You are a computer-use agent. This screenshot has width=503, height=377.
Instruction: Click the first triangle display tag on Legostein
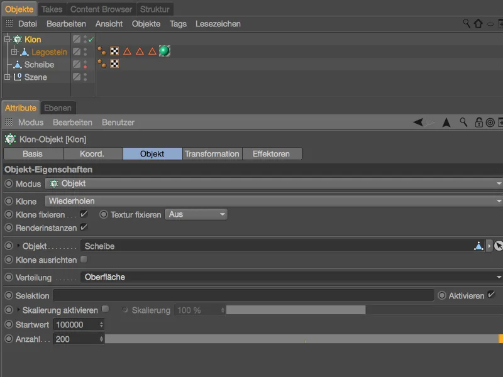pyautogui.click(x=128, y=52)
